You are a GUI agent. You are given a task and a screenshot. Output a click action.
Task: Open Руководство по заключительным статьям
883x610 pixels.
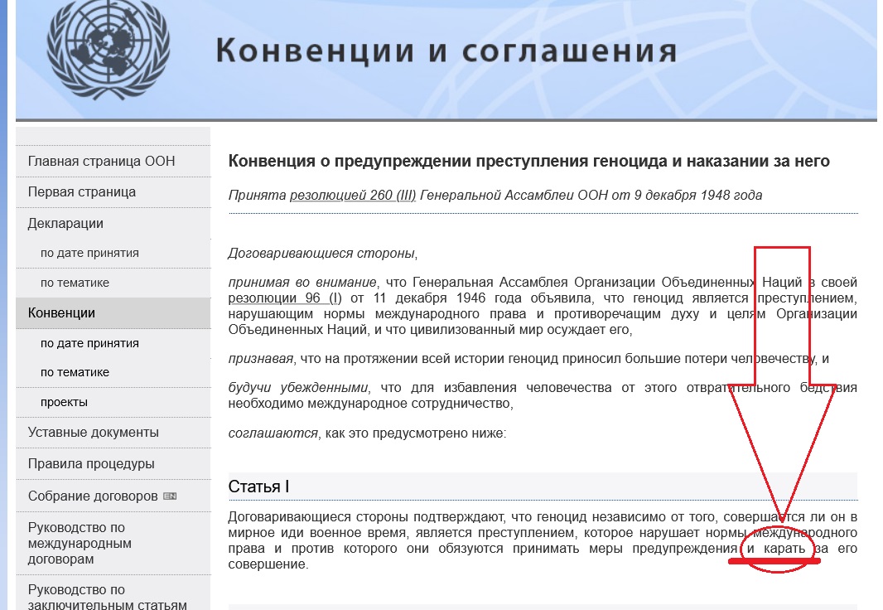tap(107, 597)
